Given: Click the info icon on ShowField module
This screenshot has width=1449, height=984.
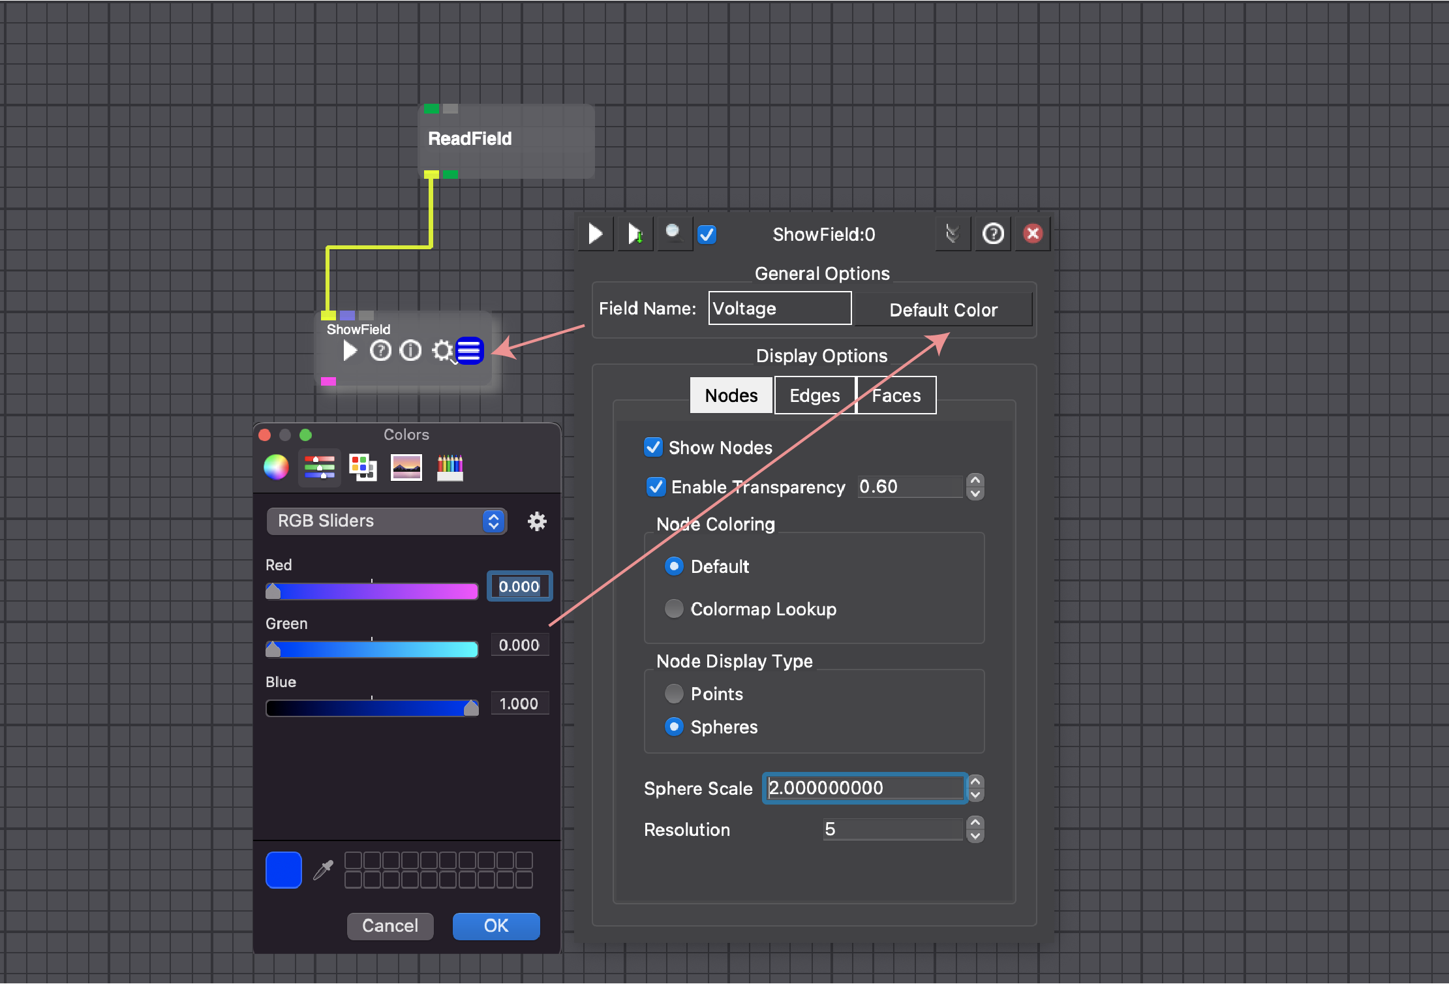Looking at the screenshot, I should (410, 351).
